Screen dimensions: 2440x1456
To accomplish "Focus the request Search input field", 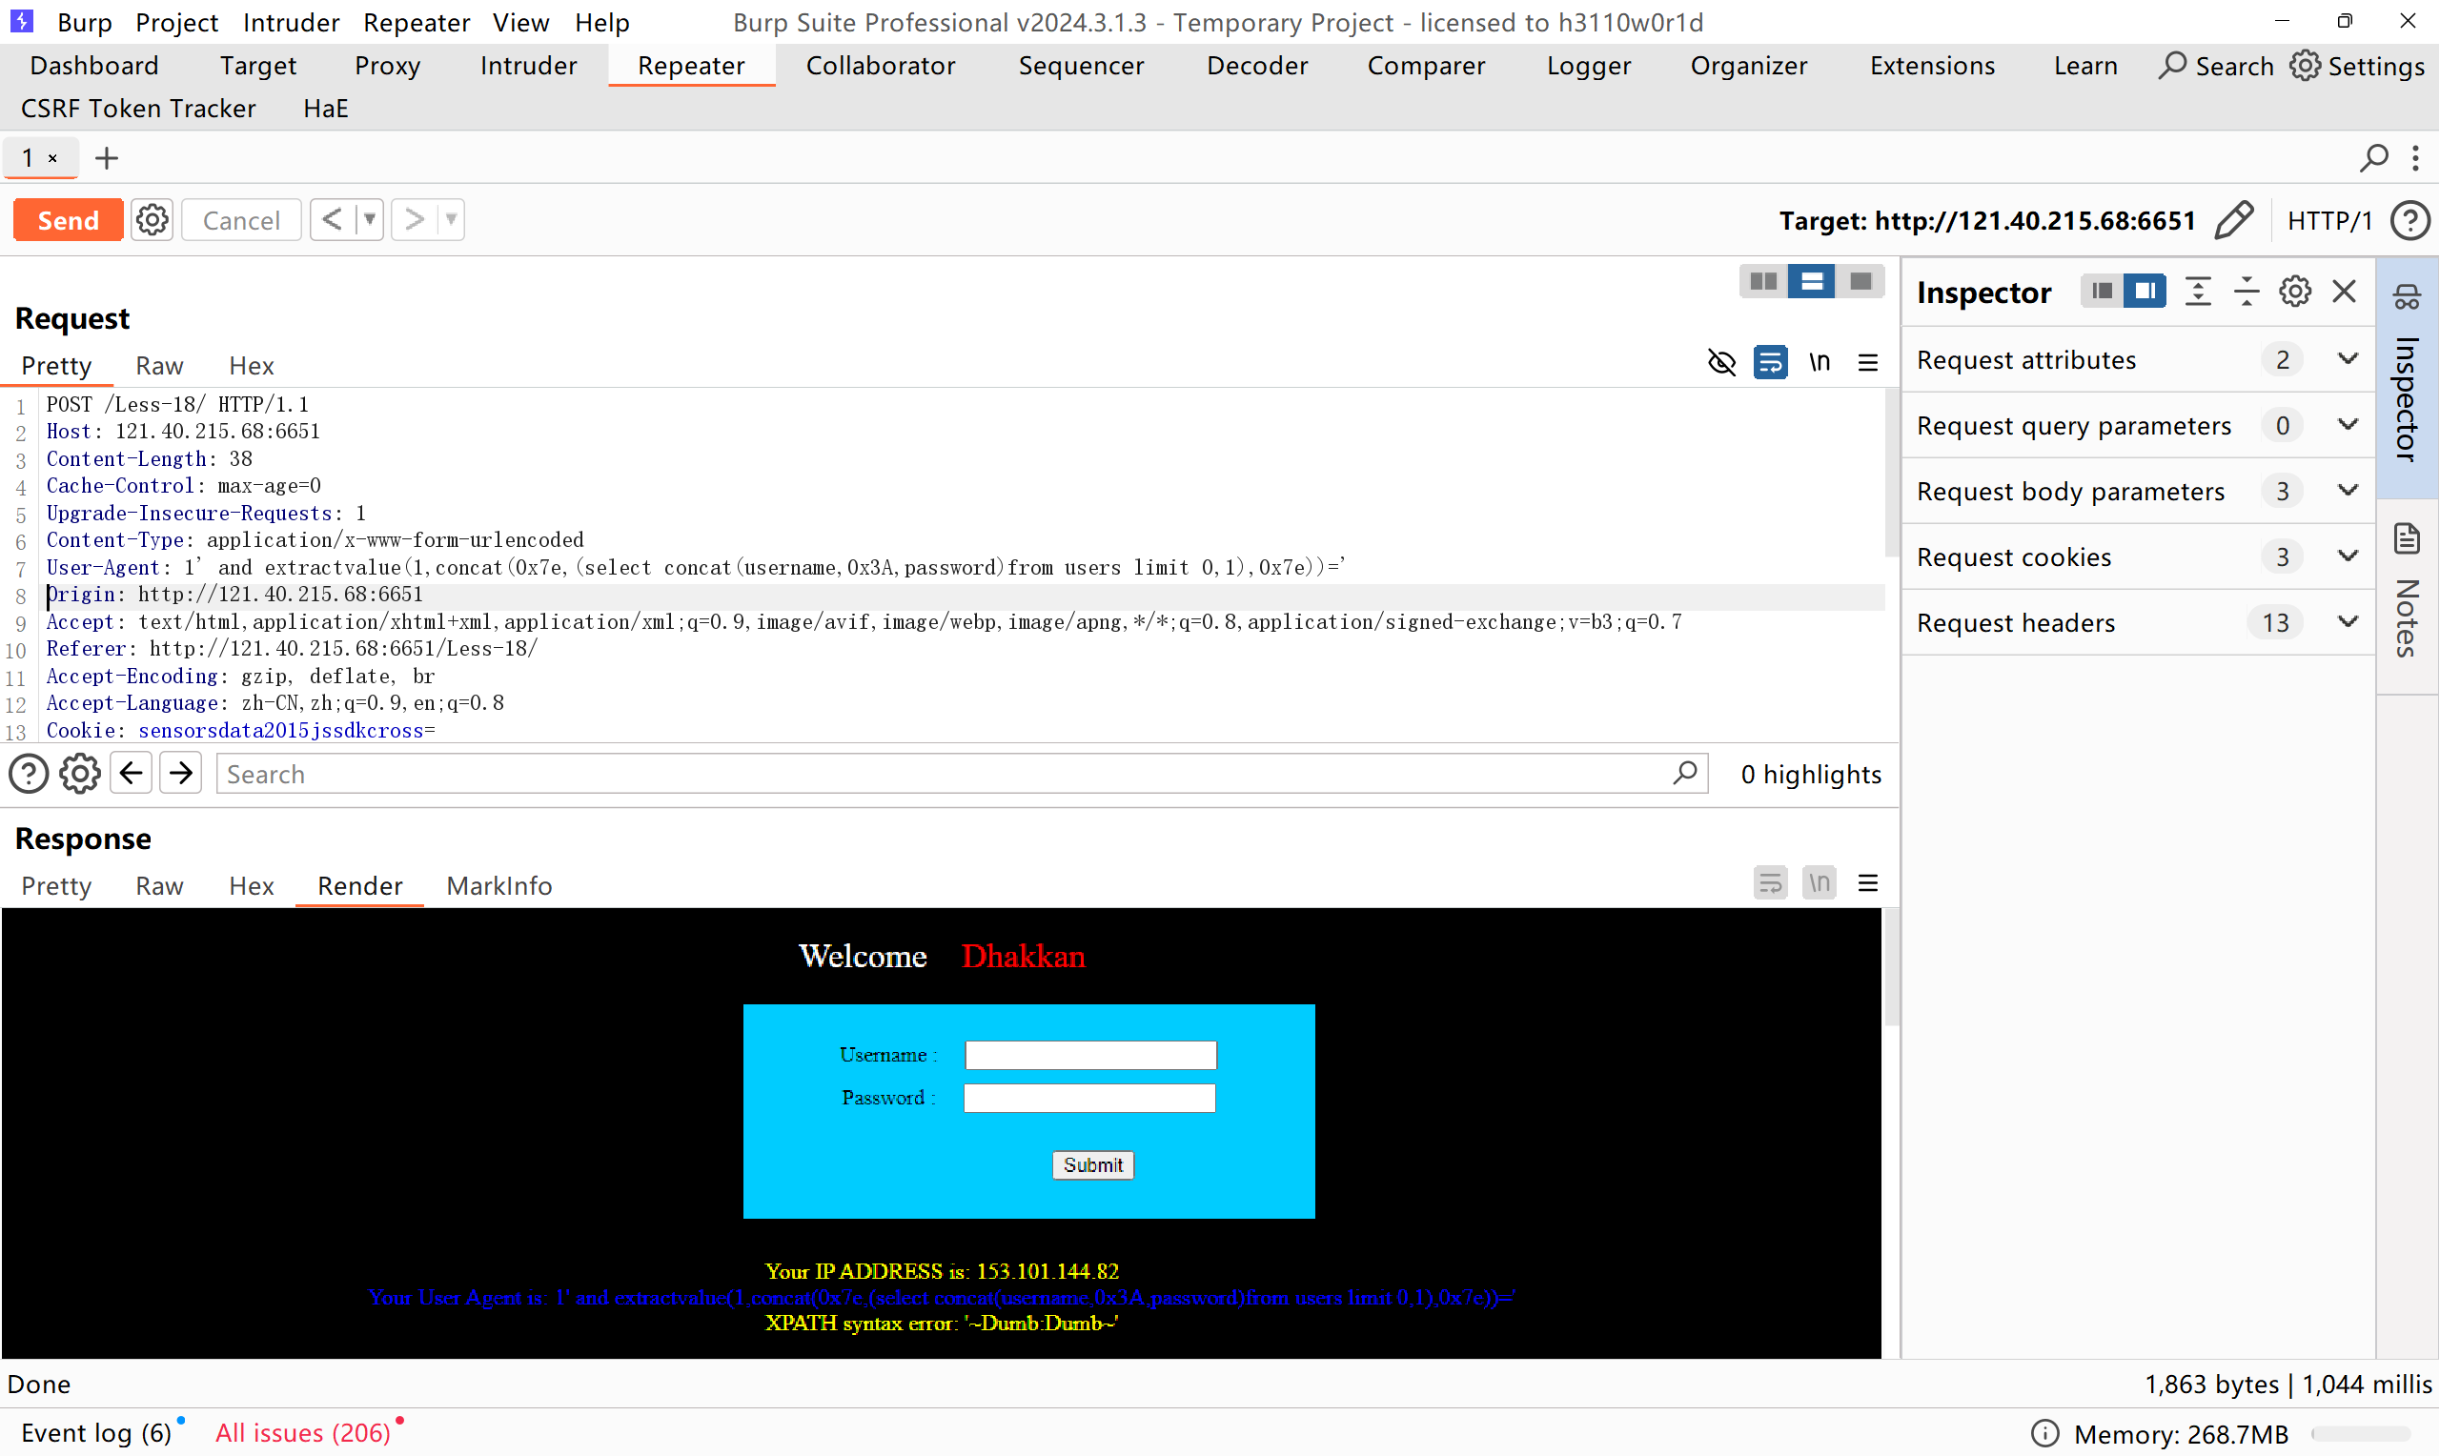I will pyautogui.click(x=962, y=774).
